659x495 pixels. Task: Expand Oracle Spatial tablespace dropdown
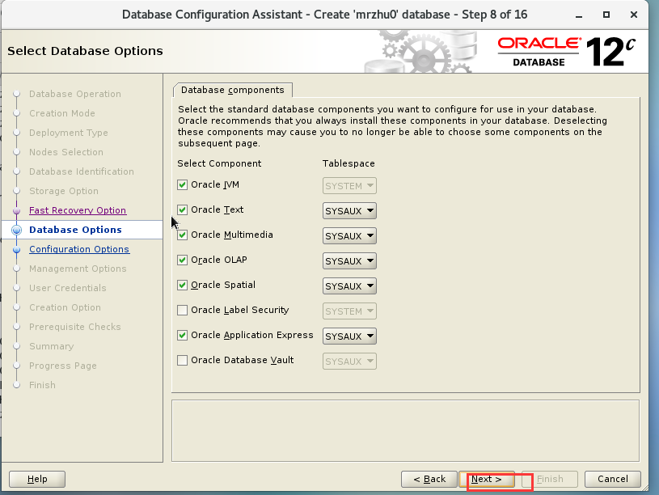pyautogui.click(x=349, y=286)
